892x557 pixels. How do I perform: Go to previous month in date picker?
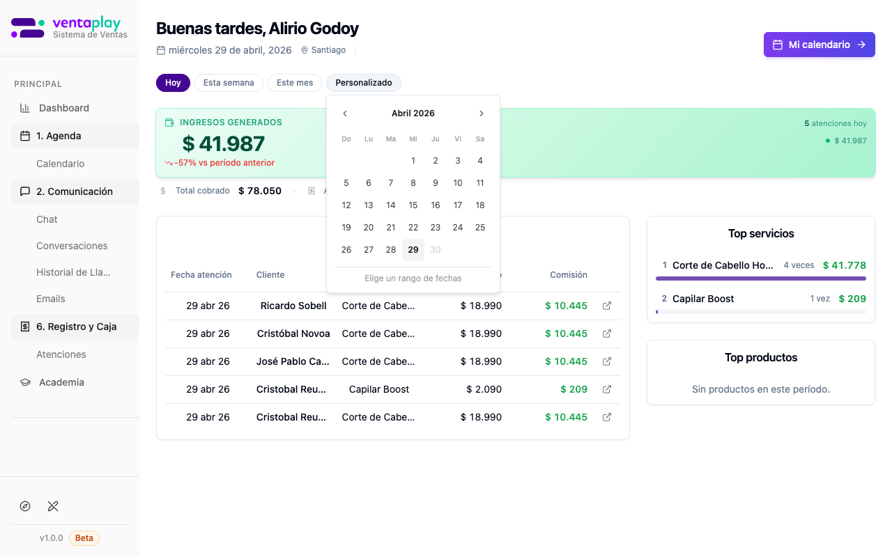tap(345, 113)
